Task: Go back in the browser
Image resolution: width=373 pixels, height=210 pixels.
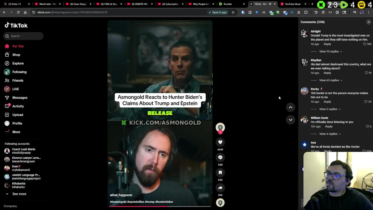Action: pyautogui.click(x=4, y=12)
